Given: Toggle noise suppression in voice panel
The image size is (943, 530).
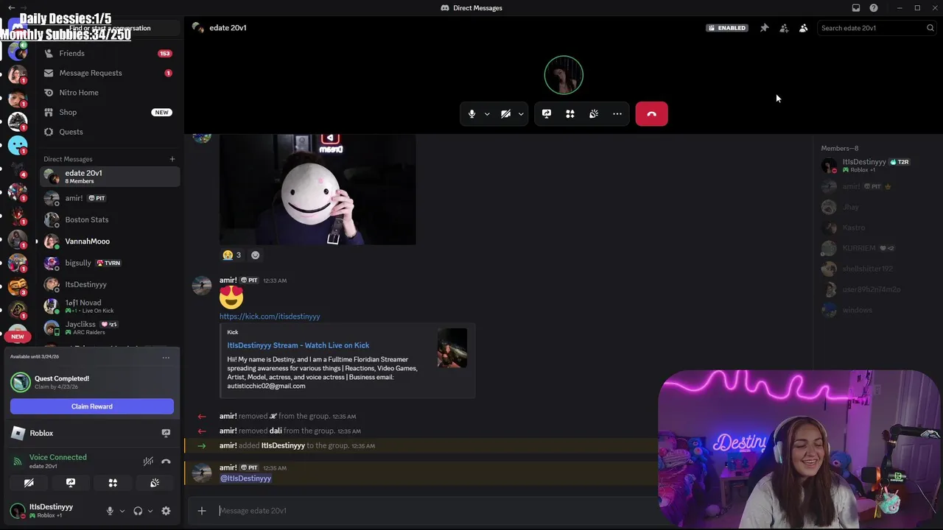Looking at the screenshot, I should tap(148, 462).
